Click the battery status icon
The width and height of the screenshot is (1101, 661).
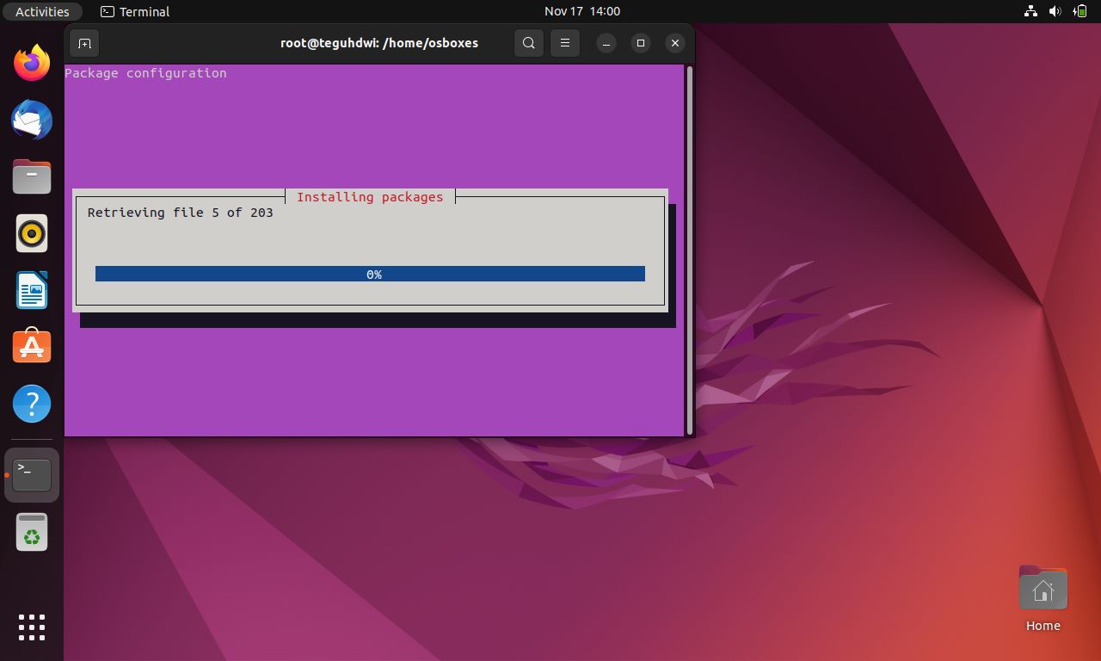[x=1079, y=11]
